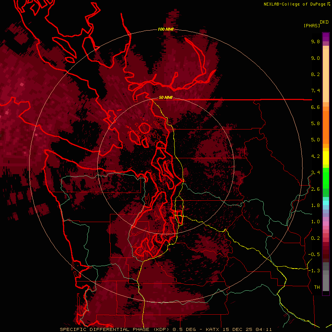Click the [PHAS] scale unit label
Screen dimensions: 332x332
coord(312,25)
